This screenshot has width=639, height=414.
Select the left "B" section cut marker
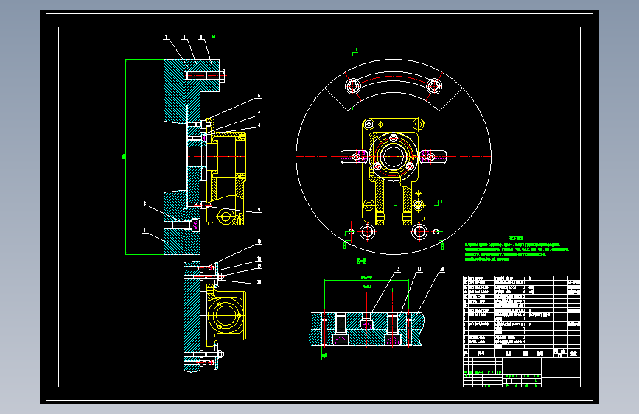(x=344, y=246)
